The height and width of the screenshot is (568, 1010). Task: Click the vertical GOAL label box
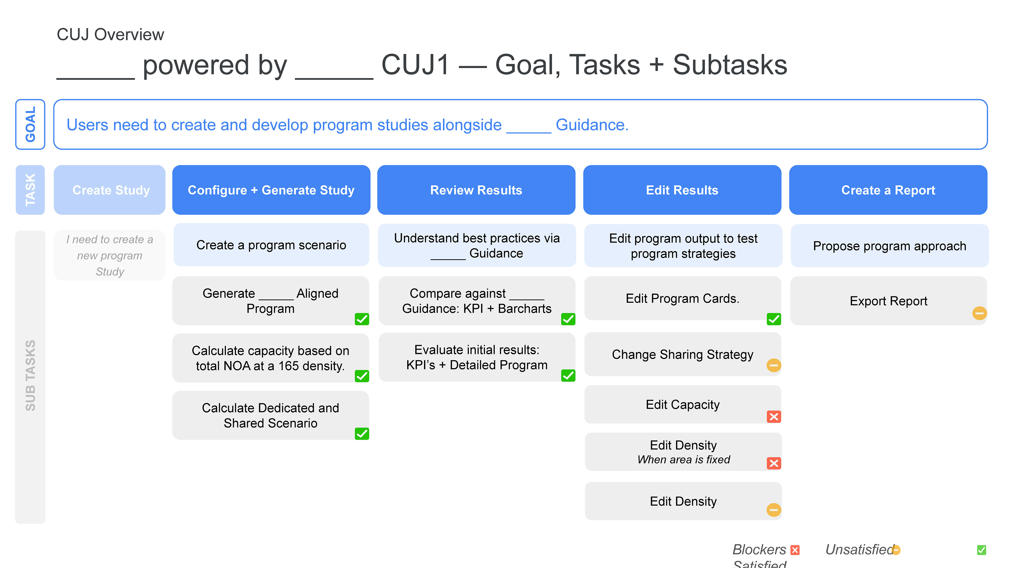pyautogui.click(x=30, y=124)
